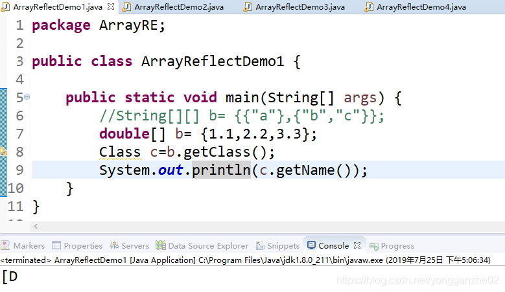Viewport: 505px width, 292px height.
Task: Open the ArrayReflectDemo4.java tab
Action: pos(421,6)
